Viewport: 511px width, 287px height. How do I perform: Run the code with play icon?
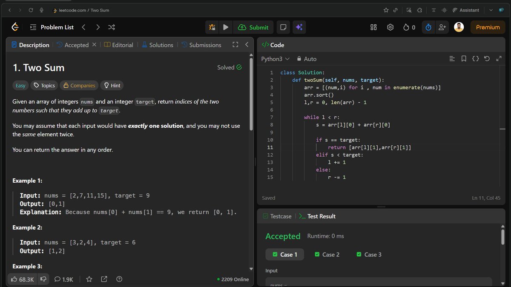coord(226,27)
